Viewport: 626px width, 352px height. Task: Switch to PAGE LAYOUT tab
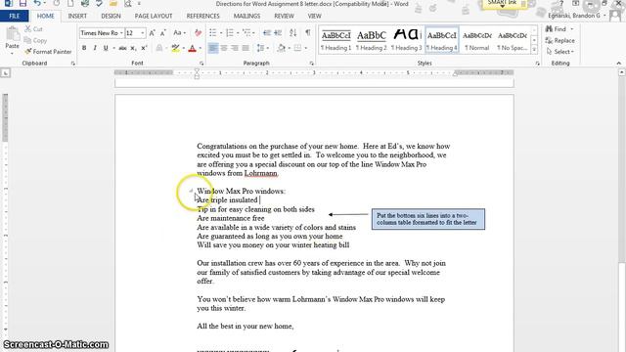[154, 16]
